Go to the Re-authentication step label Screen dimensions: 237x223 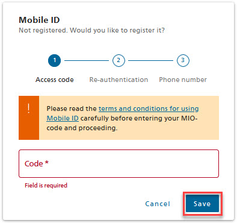tap(118, 80)
